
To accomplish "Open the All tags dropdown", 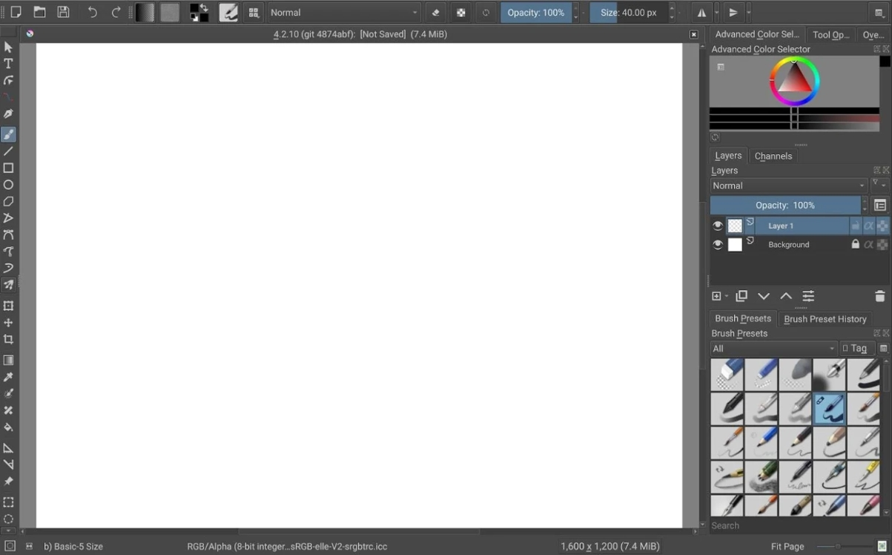I will 773,348.
